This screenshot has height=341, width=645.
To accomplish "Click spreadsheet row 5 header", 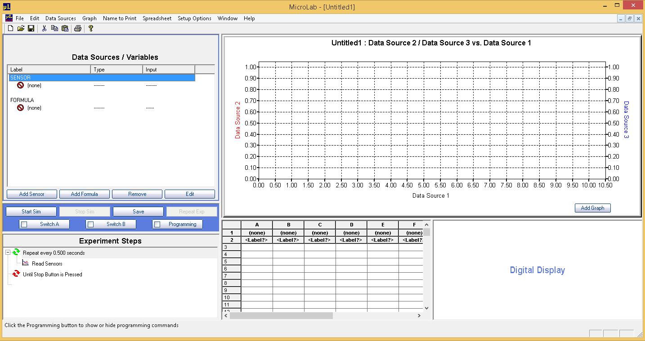I will 232,261.
